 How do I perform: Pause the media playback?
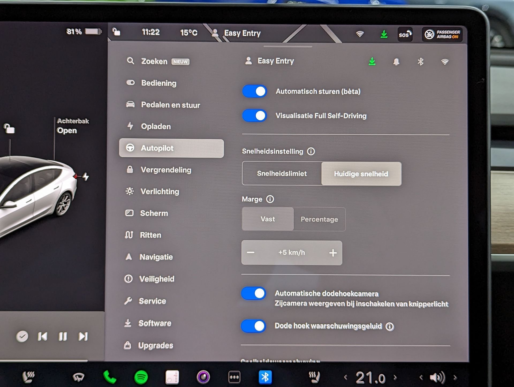(63, 336)
